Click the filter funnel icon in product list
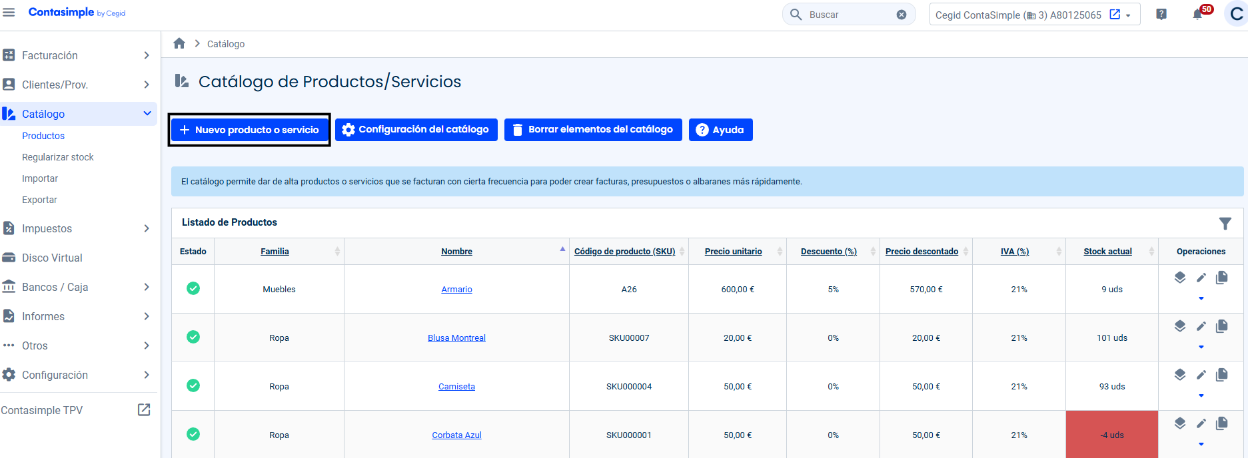This screenshot has height=458, width=1248. [x=1225, y=224]
